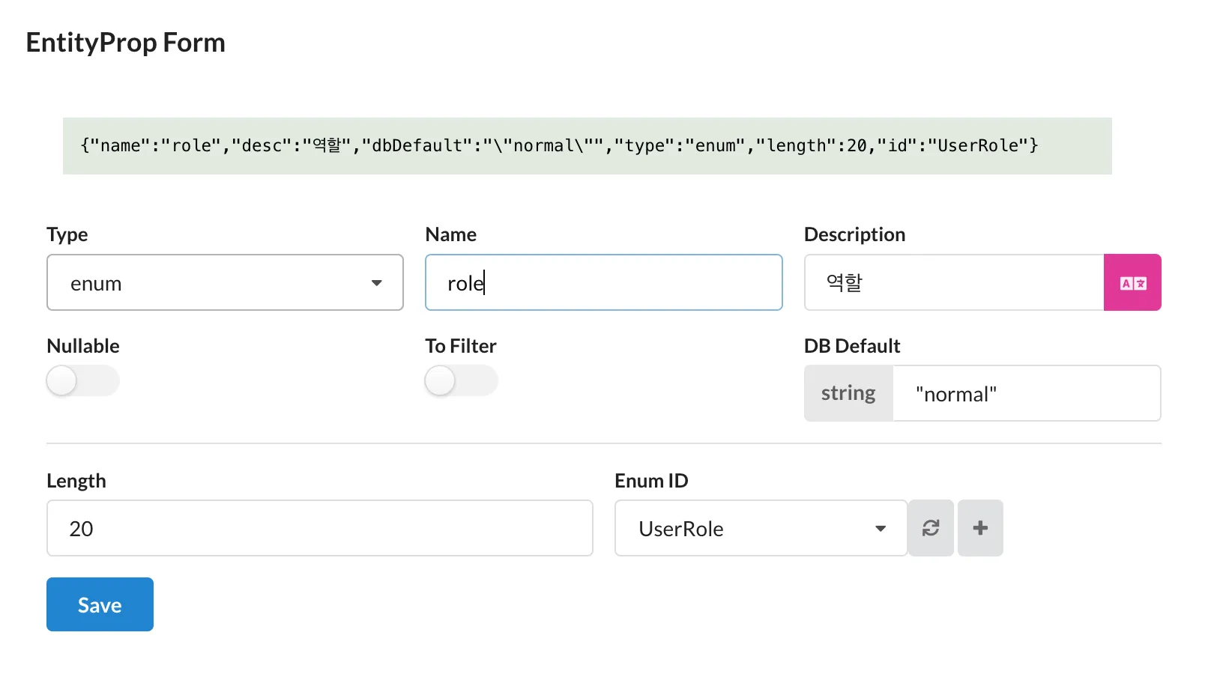The height and width of the screenshot is (680, 1211).
Task: Click the plus icon to add a new Enum
Action: (x=979, y=528)
